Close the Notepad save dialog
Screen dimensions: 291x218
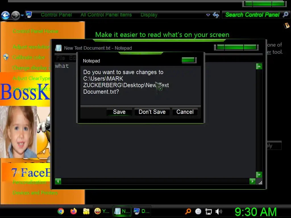189,60
